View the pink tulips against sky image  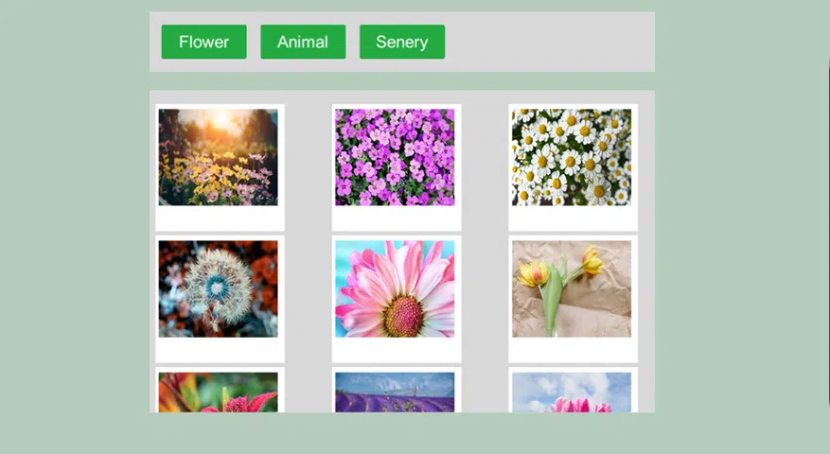(x=572, y=393)
